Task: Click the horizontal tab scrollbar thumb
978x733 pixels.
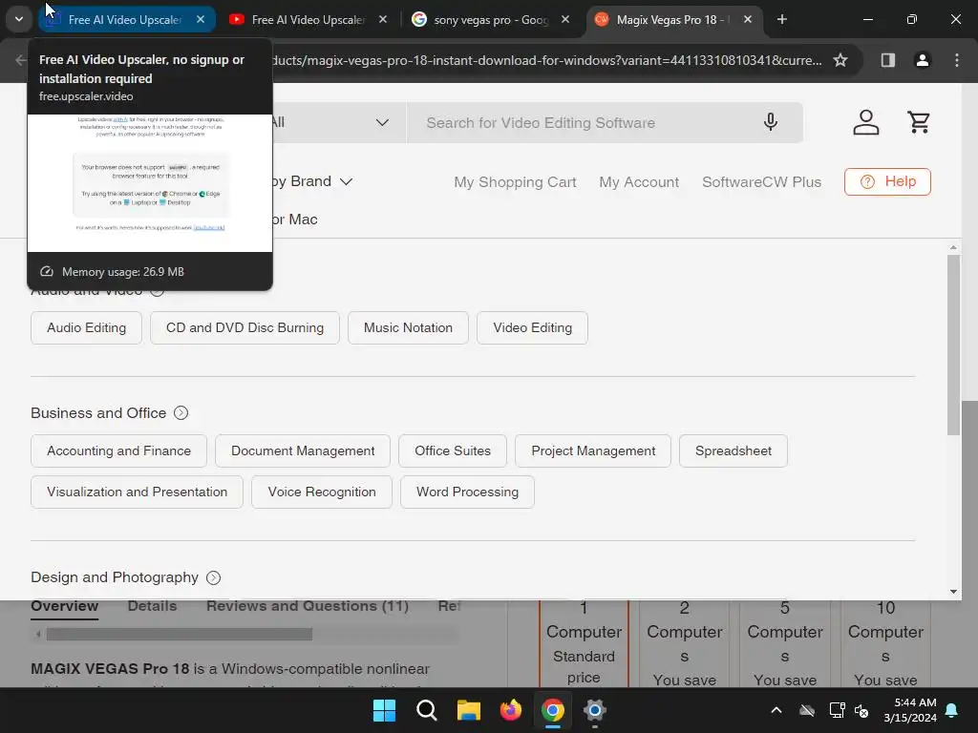Action: (180, 634)
